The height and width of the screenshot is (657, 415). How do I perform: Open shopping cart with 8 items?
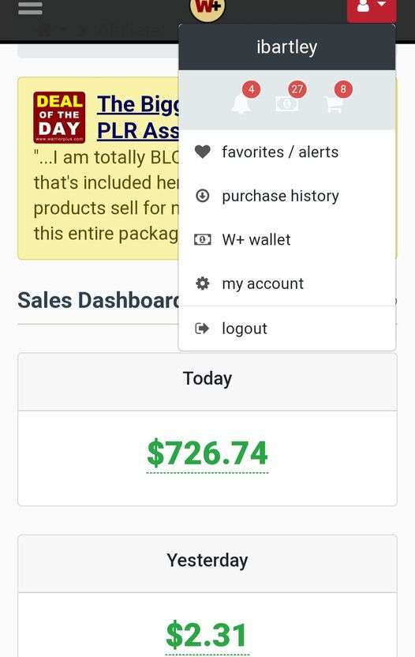point(334,103)
